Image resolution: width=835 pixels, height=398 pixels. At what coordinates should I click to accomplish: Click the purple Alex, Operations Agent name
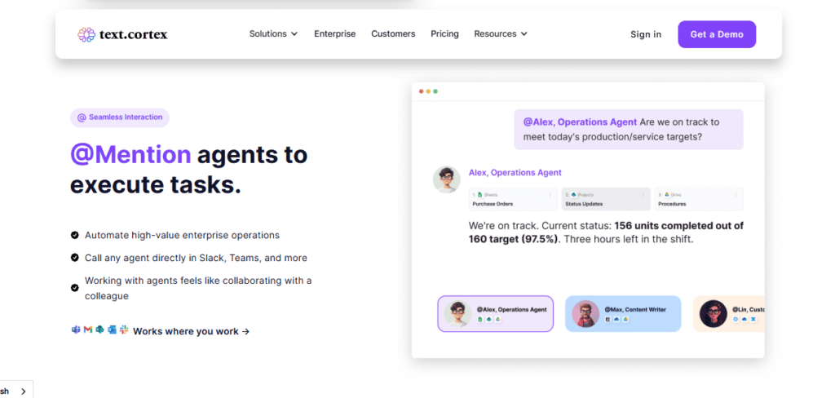(x=515, y=173)
